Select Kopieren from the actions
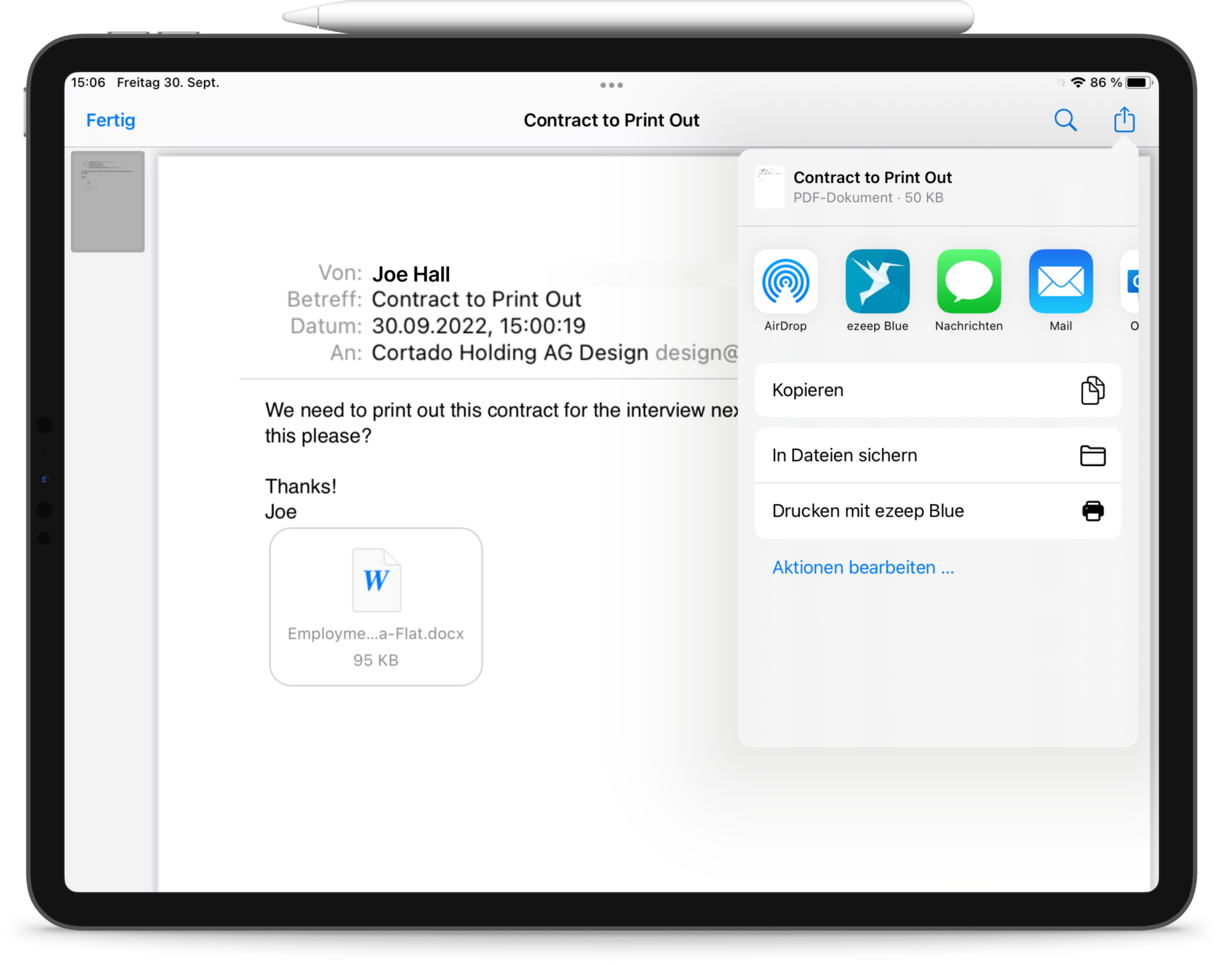 point(808,390)
